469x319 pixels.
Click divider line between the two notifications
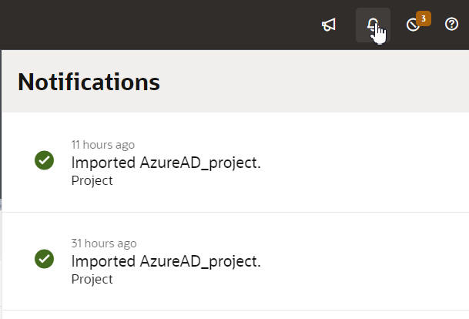[x=231, y=212]
